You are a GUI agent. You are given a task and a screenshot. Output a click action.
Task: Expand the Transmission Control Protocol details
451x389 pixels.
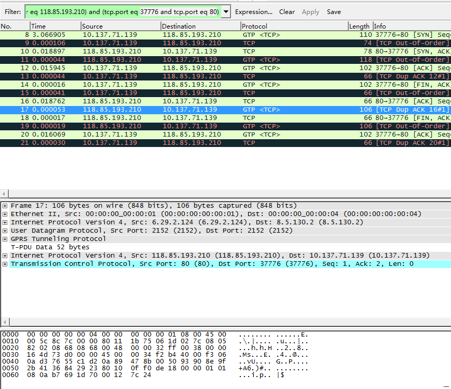[5, 263]
